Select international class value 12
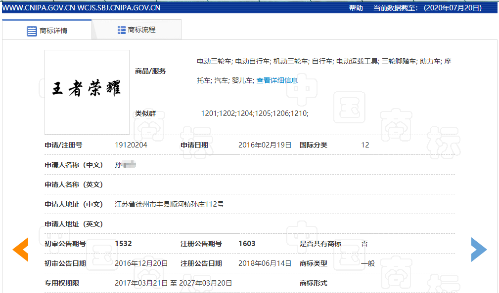The width and height of the screenshot is (499, 293). pyautogui.click(x=365, y=145)
